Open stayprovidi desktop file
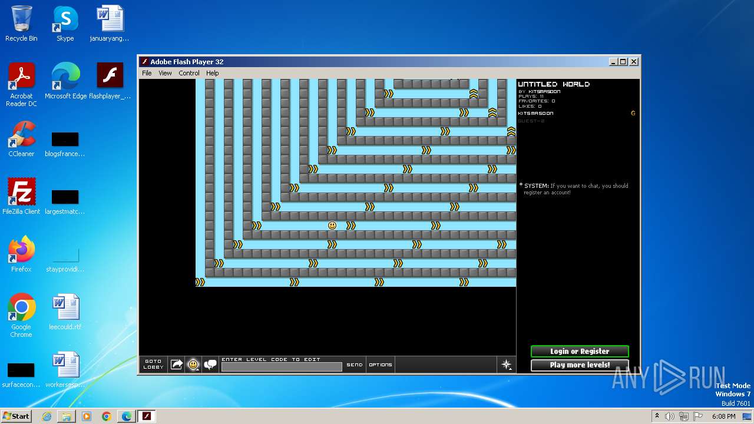754x424 pixels. [x=65, y=260]
